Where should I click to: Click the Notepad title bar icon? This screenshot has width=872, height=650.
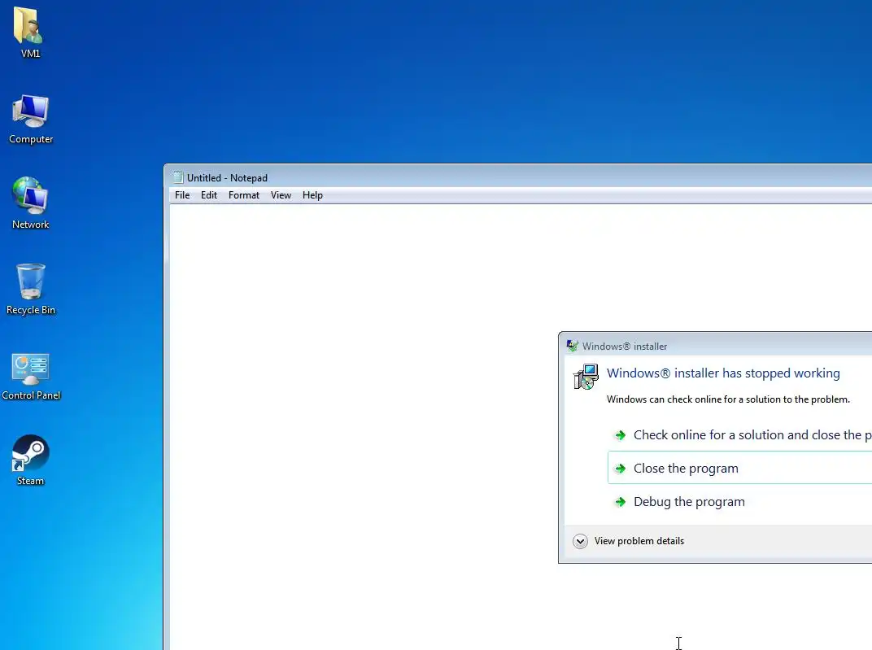point(178,177)
